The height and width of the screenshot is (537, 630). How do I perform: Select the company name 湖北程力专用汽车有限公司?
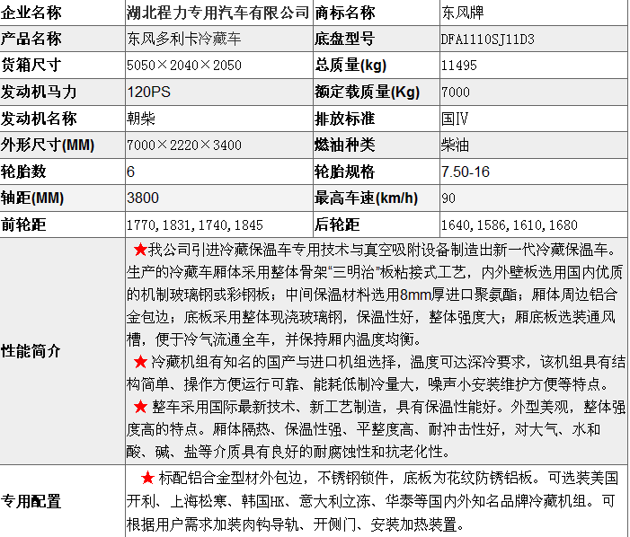pos(217,13)
